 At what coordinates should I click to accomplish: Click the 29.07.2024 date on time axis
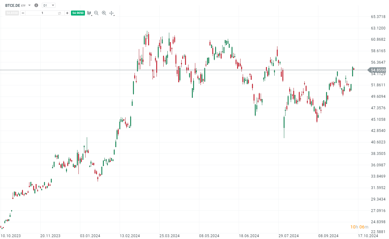pyautogui.click(x=289, y=236)
